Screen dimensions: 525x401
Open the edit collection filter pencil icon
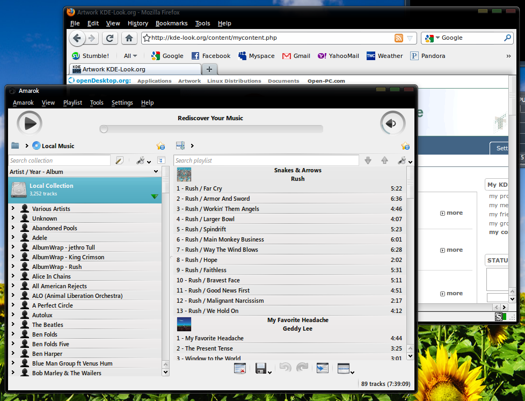point(119,161)
